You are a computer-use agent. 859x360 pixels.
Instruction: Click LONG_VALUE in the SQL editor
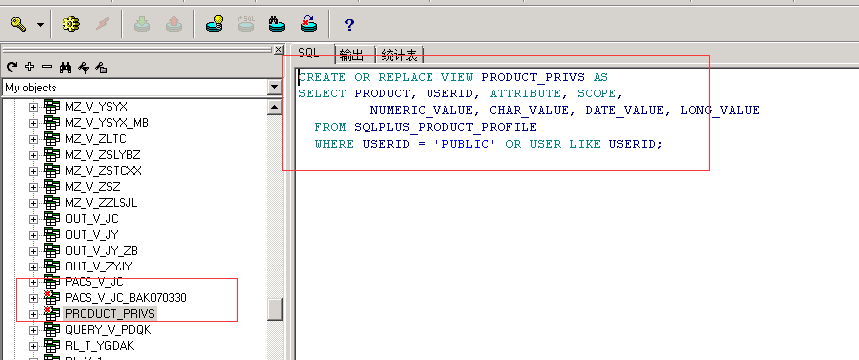pos(720,110)
